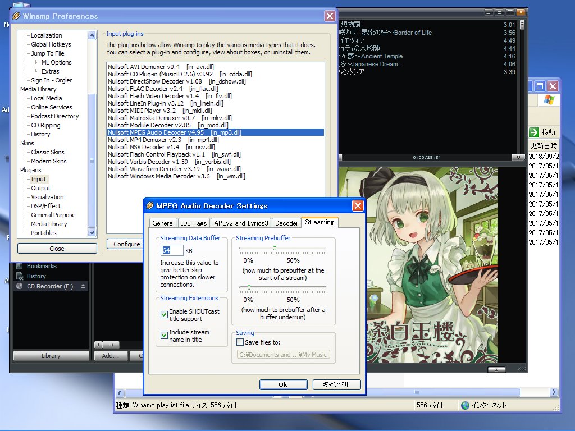Select Visualization under Plug-ins
The width and height of the screenshot is (575, 431).
(x=47, y=197)
